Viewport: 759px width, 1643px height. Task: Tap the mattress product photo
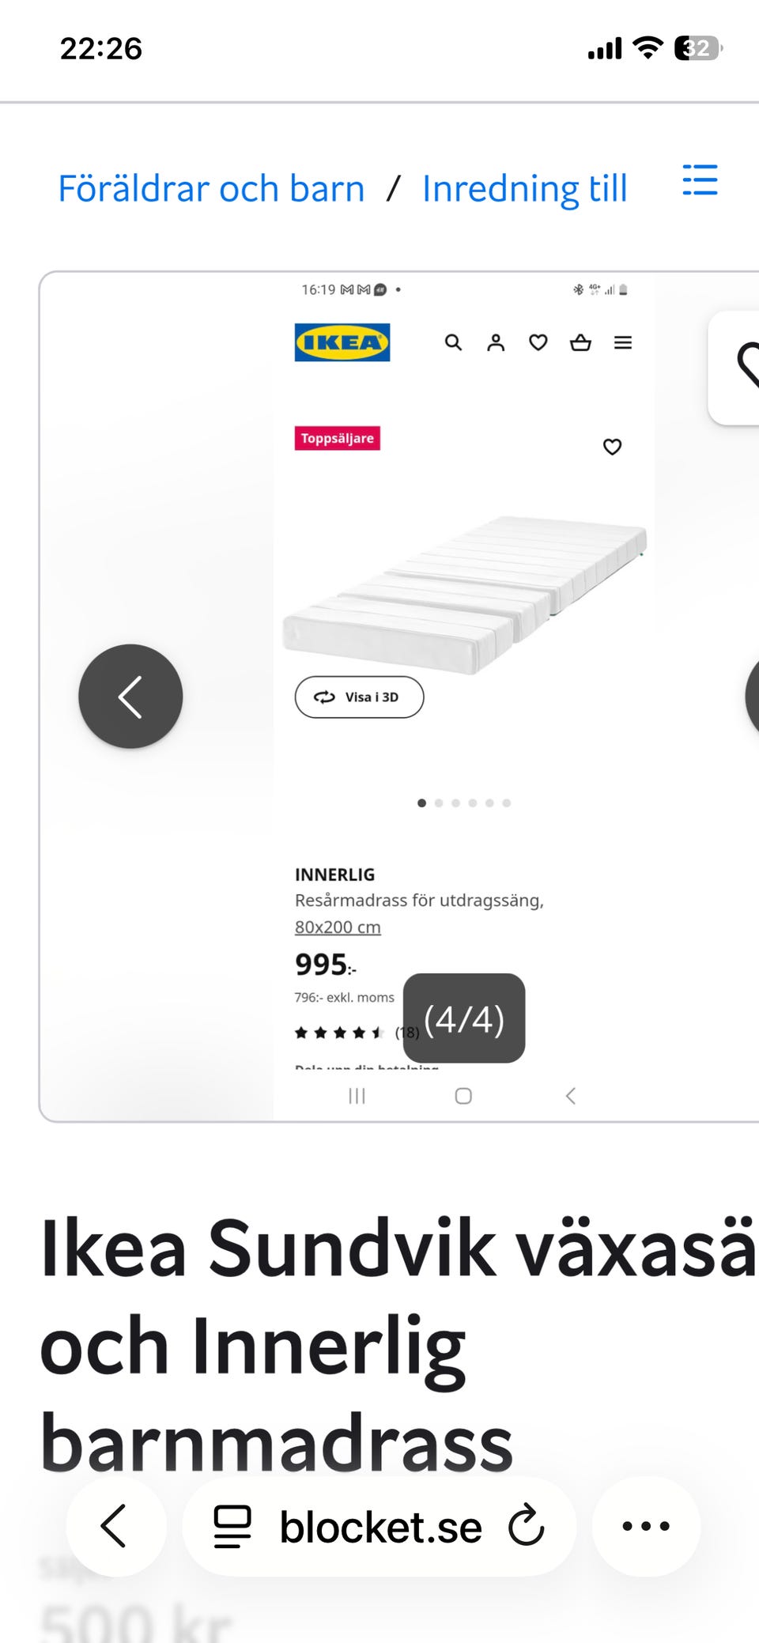tap(466, 593)
